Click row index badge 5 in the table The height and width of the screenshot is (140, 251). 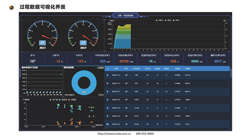tap(107, 83)
